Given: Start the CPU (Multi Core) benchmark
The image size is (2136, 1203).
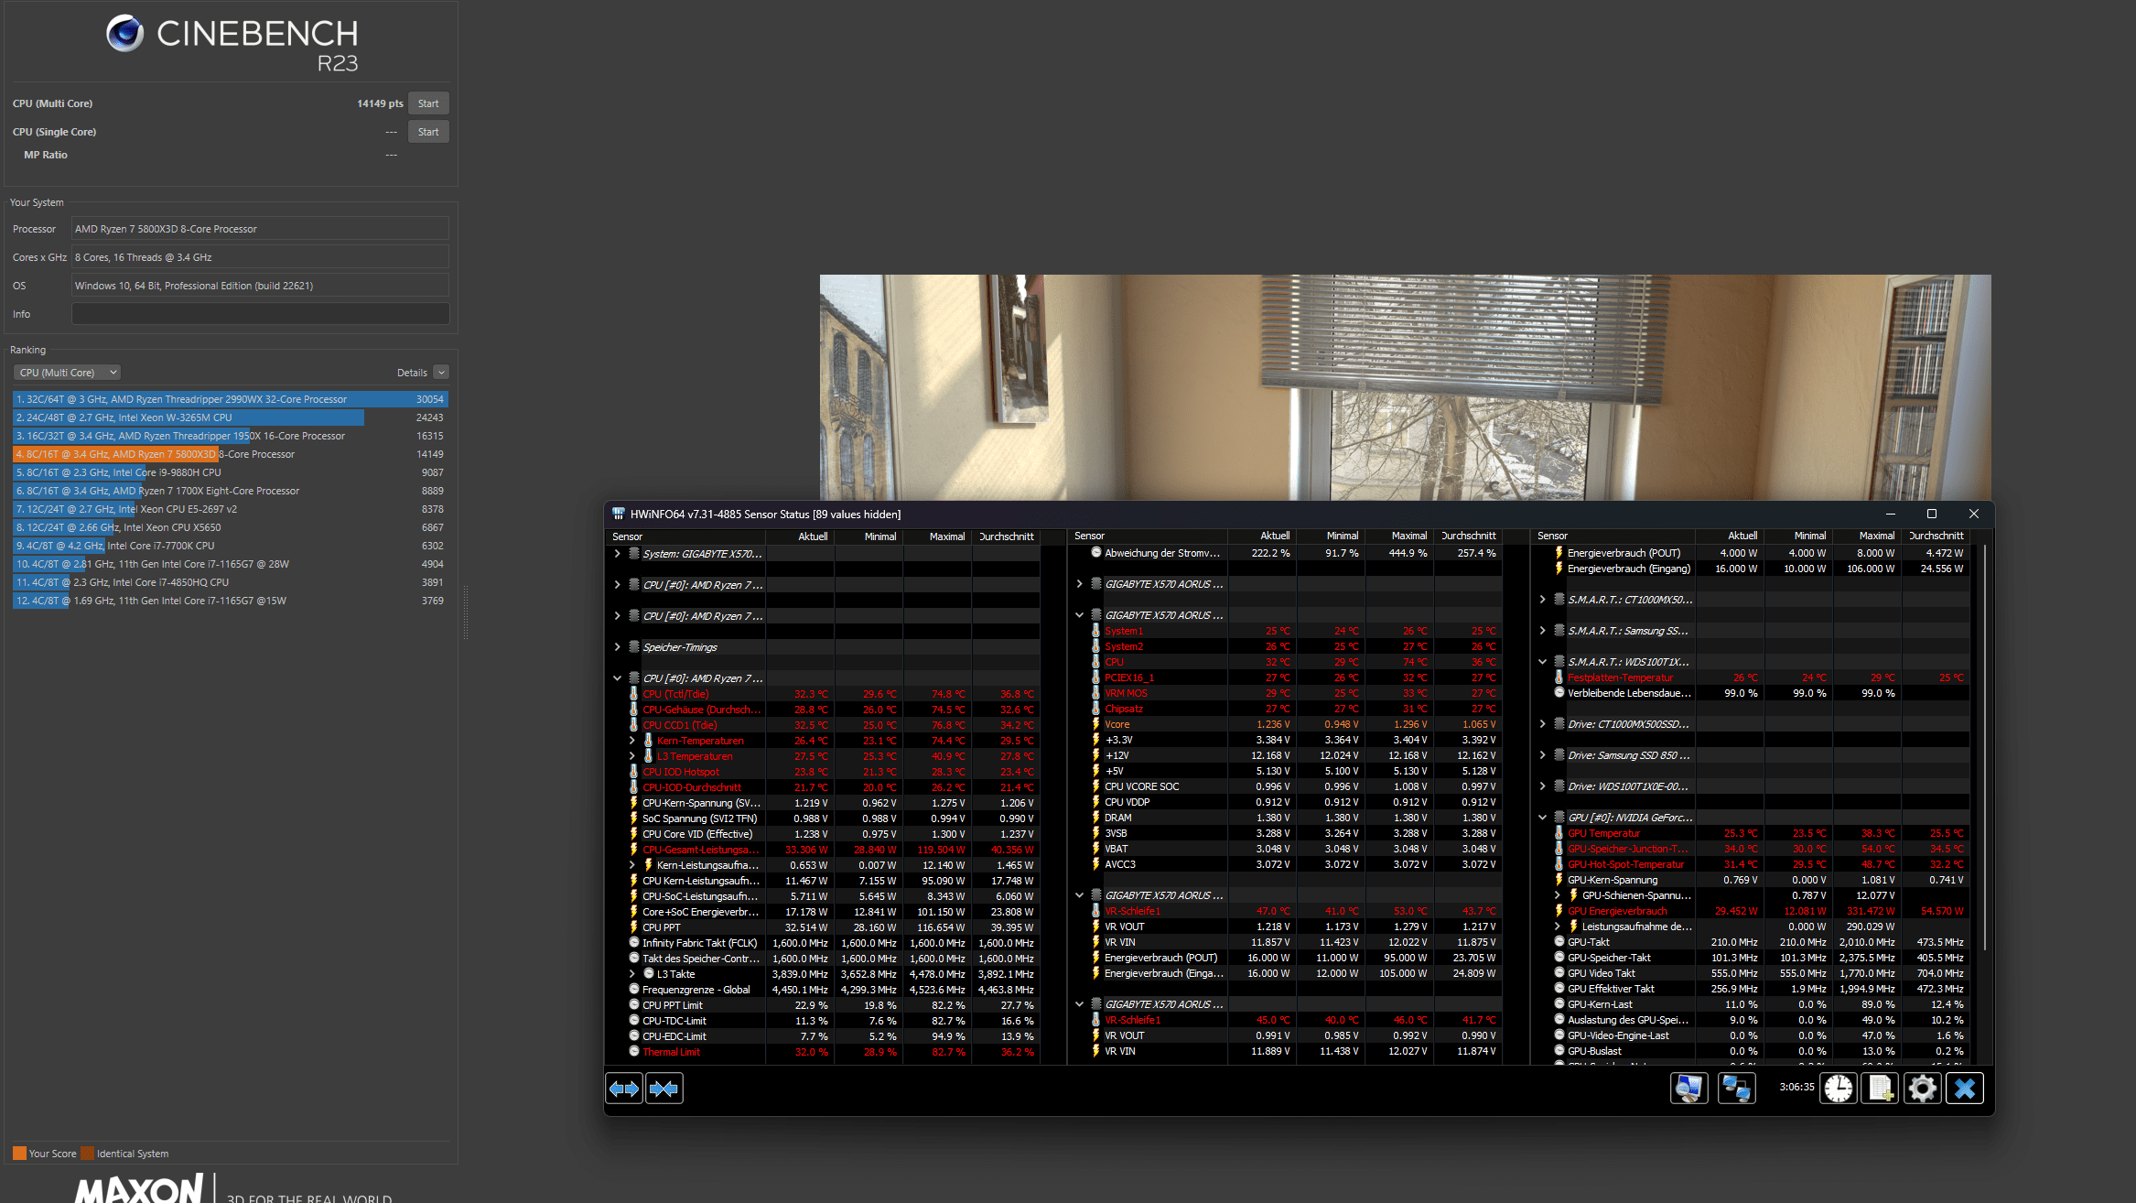Looking at the screenshot, I should point(427,103).
